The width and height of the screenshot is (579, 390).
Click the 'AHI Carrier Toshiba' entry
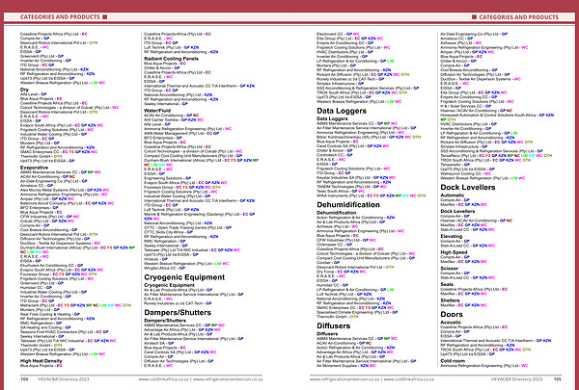click(174, 119)
